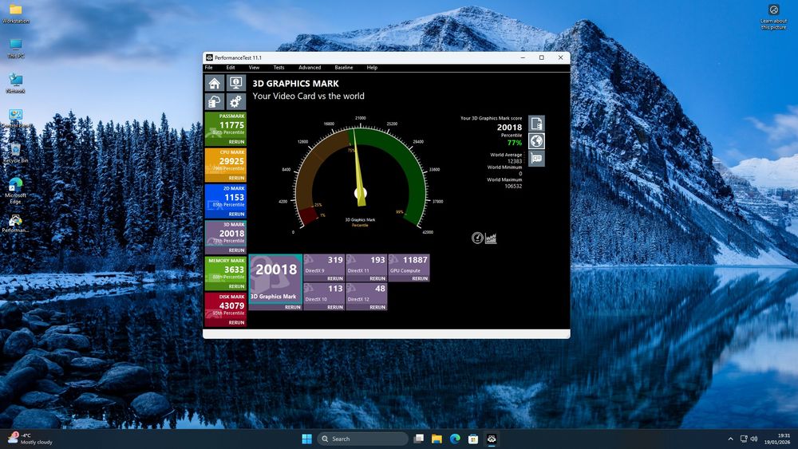Rerun the Disk Mark test
This screenshot has width=798, height=449.
[x=237, y=322]
